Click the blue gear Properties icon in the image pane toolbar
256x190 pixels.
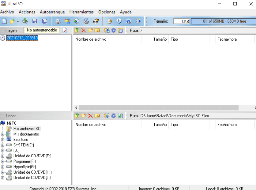click(x=114, y=30)
